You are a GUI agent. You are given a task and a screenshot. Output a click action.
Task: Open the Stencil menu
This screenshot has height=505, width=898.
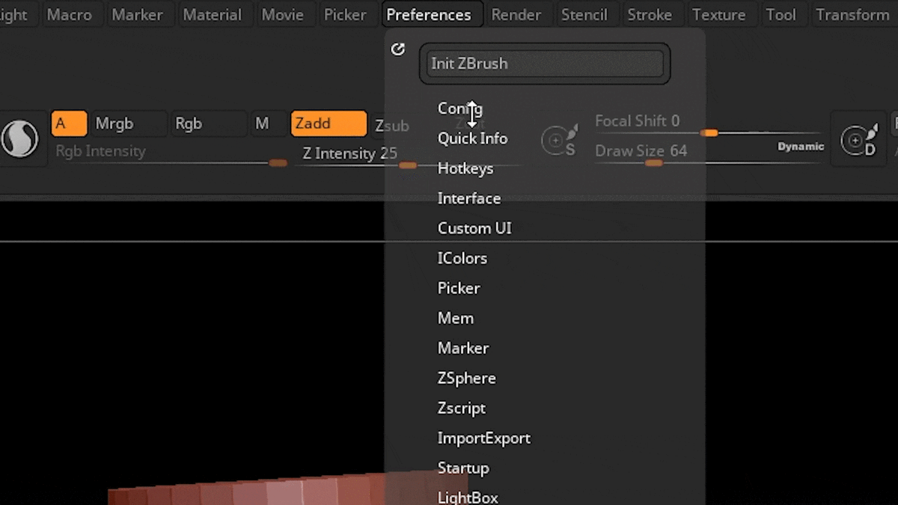click(584, 14)
